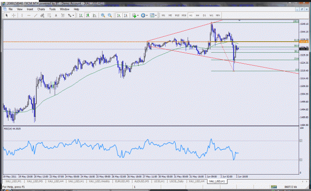The width and height of the screenshot is (311, 191).
Task: Click the connection status bars icon
Action: coord(274,187)
